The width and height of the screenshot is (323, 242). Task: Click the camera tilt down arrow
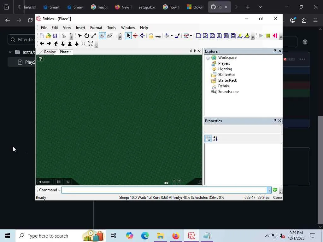(63, 44)
